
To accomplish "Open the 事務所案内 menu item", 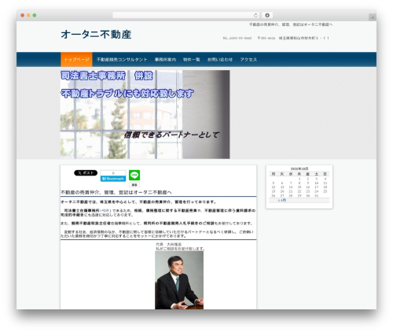I will pyautogui.click(x=165, y=60).
